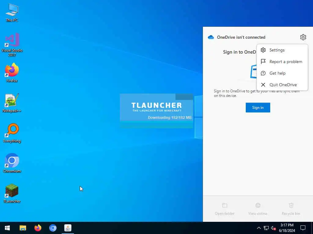
Task: Open the Windows Start menu
Action: (7, 228)
